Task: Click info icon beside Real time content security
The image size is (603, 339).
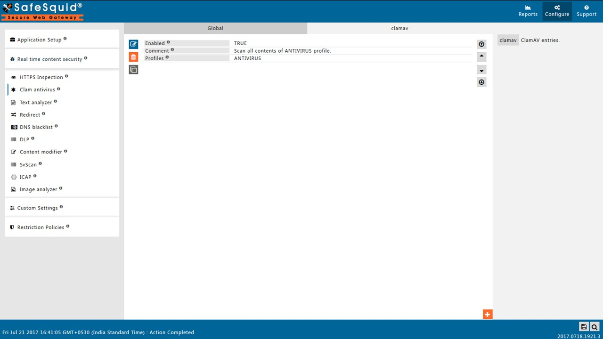Action: coord(85,58)
